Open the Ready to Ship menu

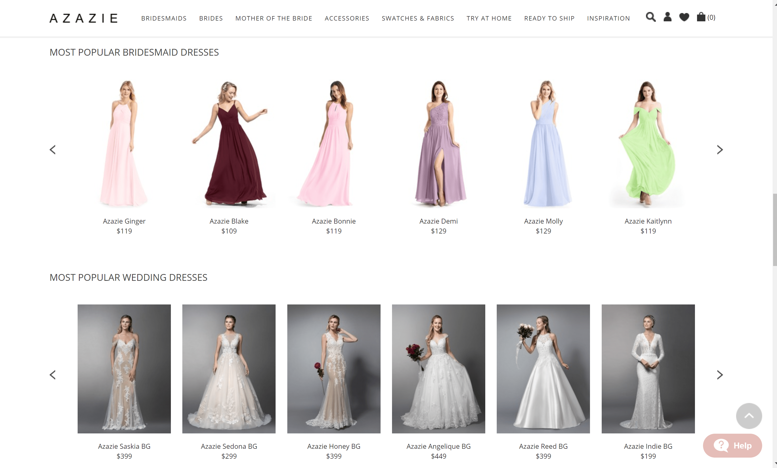(549, 18)
